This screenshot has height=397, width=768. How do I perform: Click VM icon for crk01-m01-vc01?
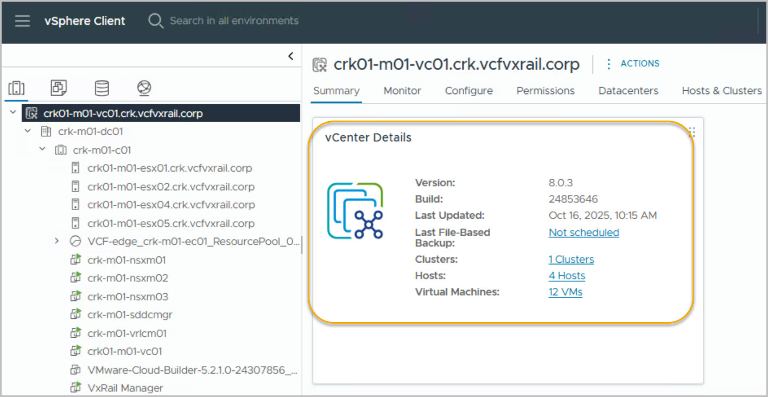pyautogui.click(x=75, y=351)
